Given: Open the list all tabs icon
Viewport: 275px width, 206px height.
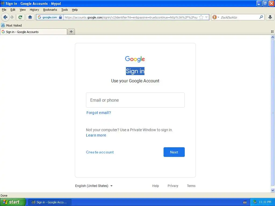Looking at the screenshot, I should (x=272, y=32).
